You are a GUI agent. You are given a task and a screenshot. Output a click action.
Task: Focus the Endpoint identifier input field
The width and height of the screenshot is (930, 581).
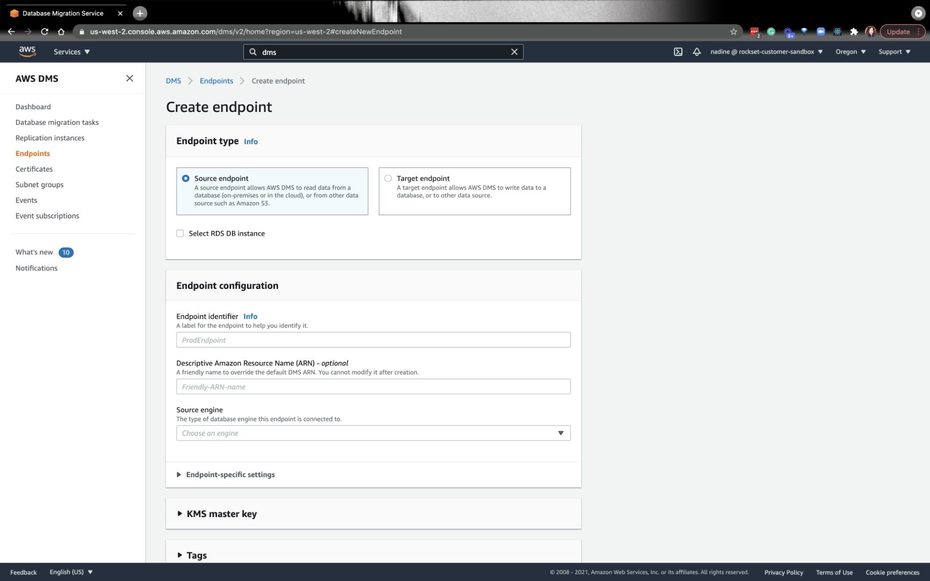pyautogui.click(x=373, y=340)
